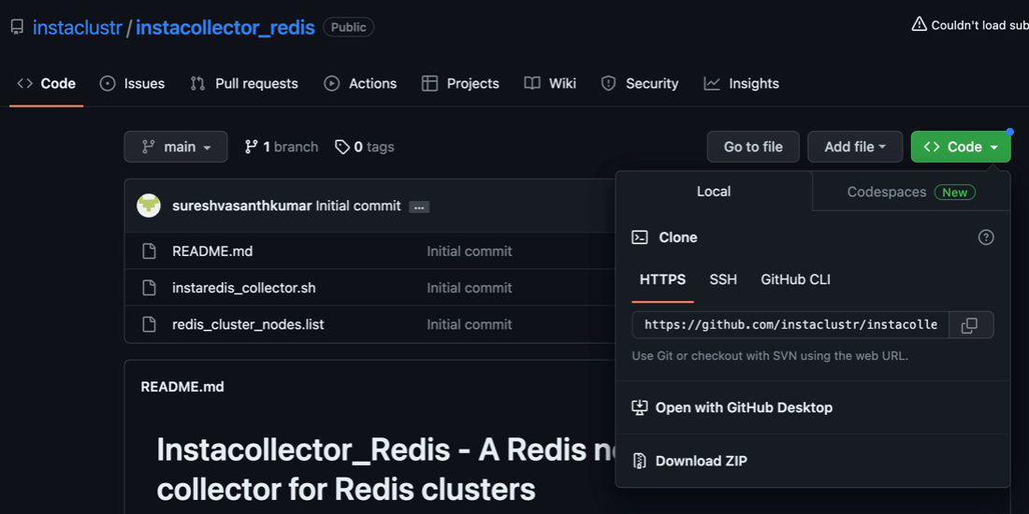Open the Pull requests tab
The width and height of the screenshot is (1029, 514).
click(x=244, y=83)
